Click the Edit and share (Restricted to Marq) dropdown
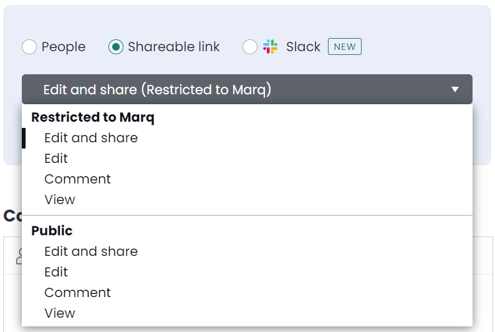This screenshot has width=495, height=332. [247, 89]
